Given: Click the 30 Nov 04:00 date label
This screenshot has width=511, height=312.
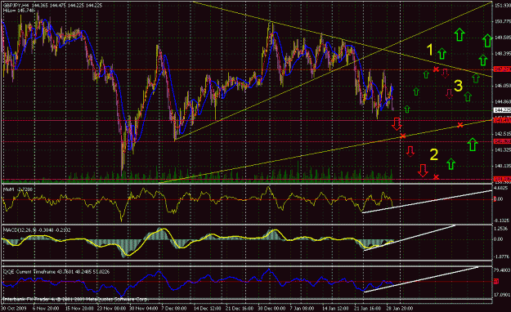Looking at the screenshot, I should click(144, 308).
